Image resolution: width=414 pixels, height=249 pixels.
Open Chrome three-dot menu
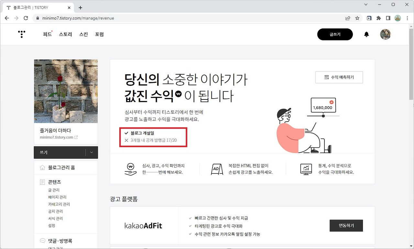407,18
